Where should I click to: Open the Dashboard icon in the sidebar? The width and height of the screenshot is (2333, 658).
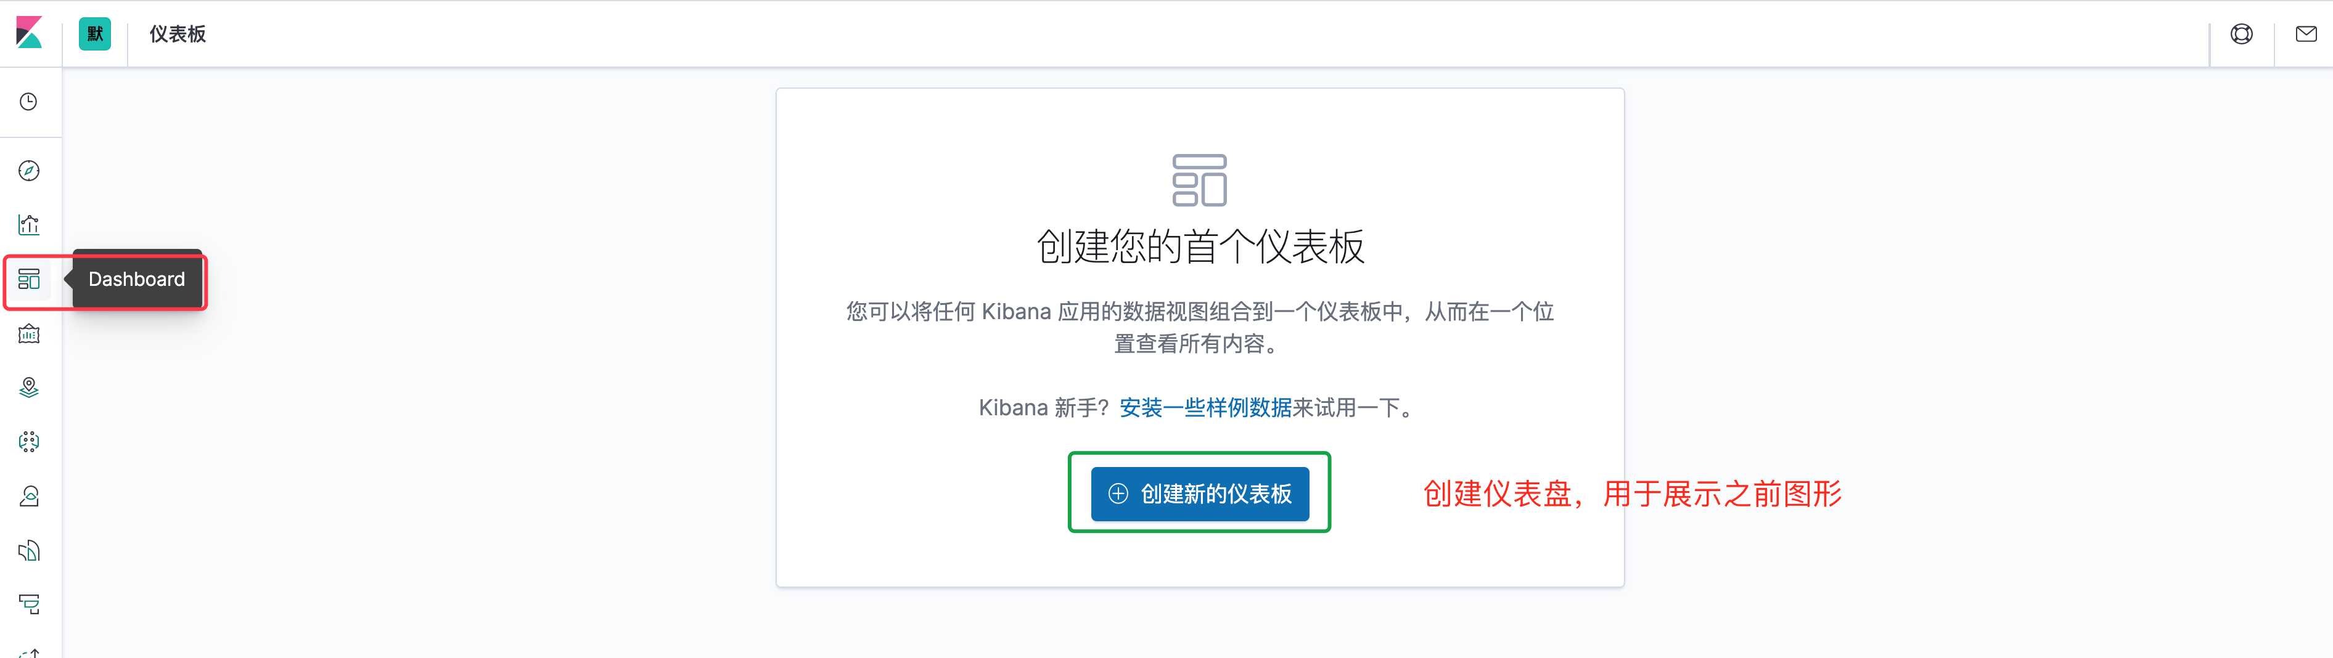click(x=29, y=280)
